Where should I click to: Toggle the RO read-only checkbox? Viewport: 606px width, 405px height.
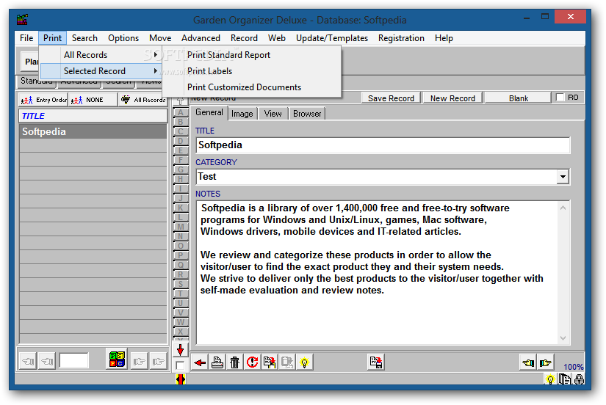560,98
